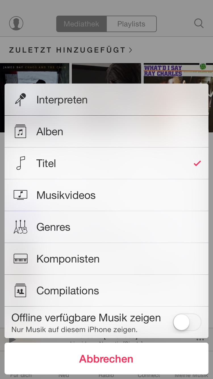The height and width of the screenshot is (379, 213).
Task: Open the search magnifier icon
Action: click(x=199, y=24)
